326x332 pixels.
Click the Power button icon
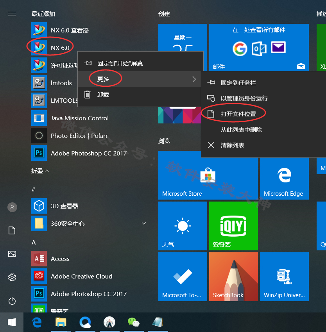click(12, 301)
